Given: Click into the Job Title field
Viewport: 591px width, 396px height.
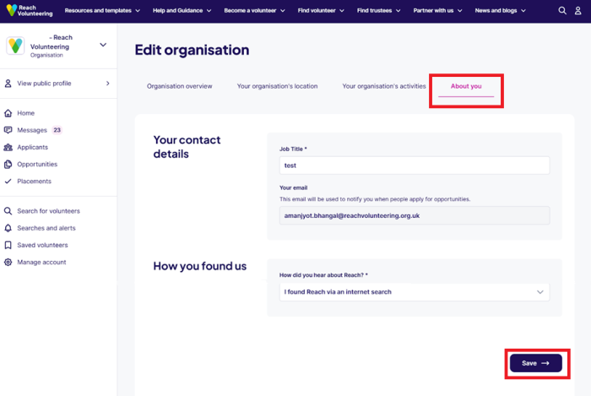Looking at the screenshot, I should (x=415, y=165).
